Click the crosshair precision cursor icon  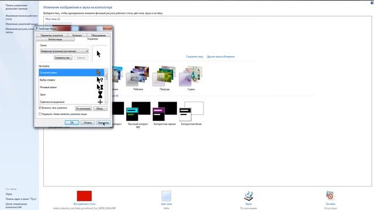tap(100, 102)
